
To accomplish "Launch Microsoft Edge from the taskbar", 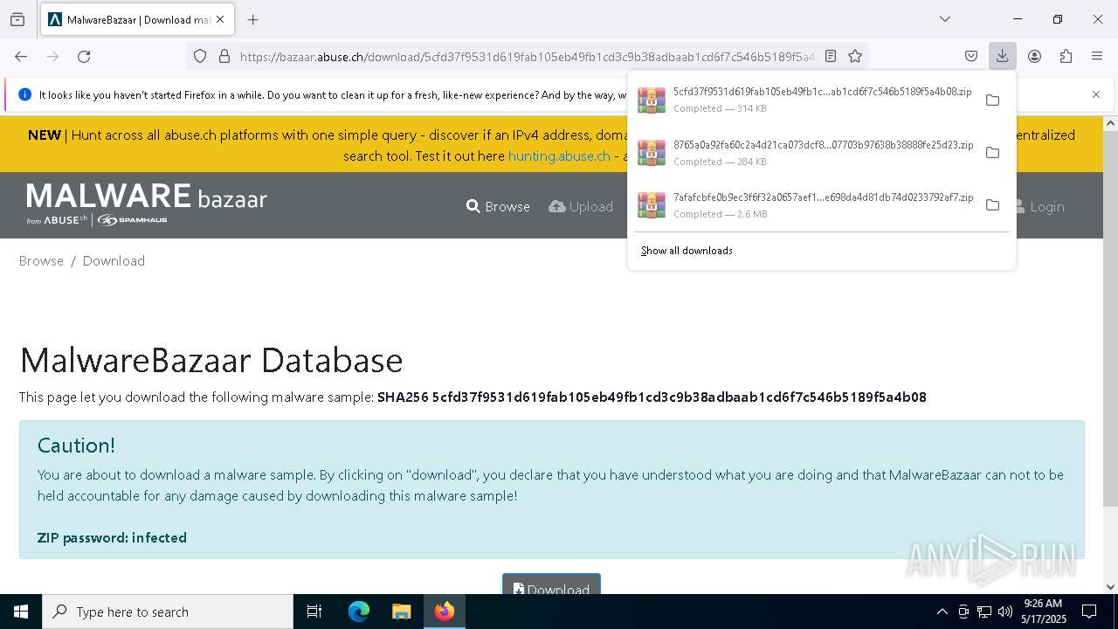I will pos(359,612).
